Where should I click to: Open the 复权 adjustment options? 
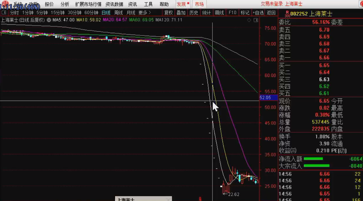click(x=168, y=13)
